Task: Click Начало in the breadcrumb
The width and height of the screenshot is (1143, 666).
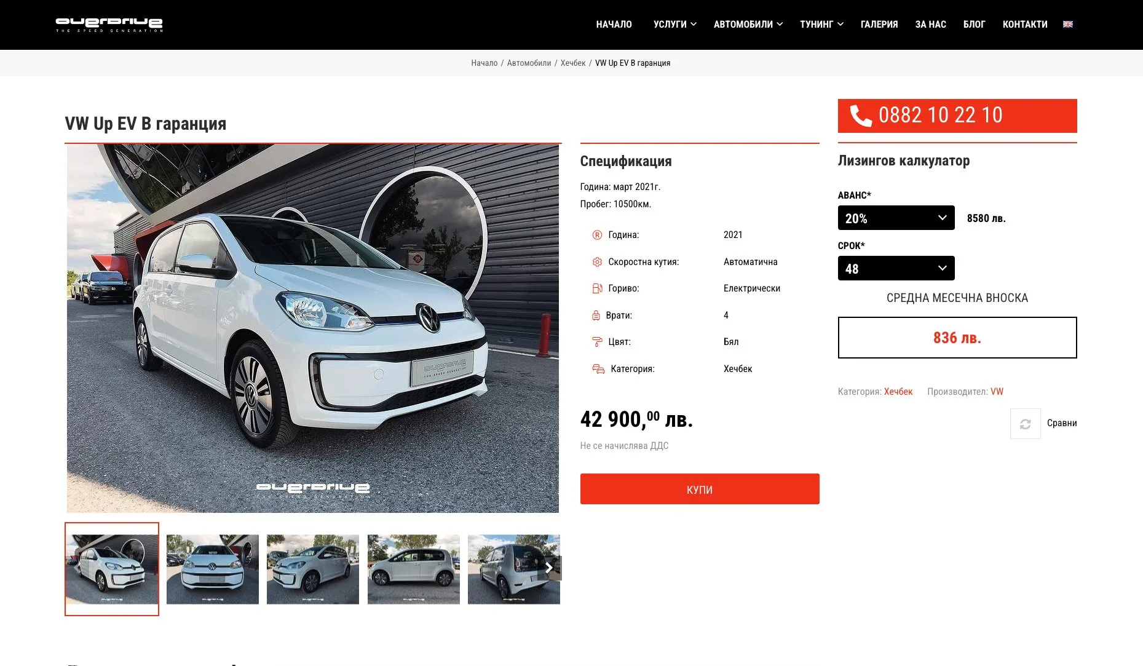Action: coord(484,63)
